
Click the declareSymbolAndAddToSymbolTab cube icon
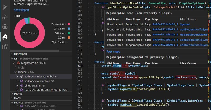tap(22, 90)
